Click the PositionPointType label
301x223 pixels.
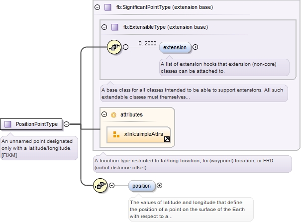pyautogui.click(x=36, y=123)
